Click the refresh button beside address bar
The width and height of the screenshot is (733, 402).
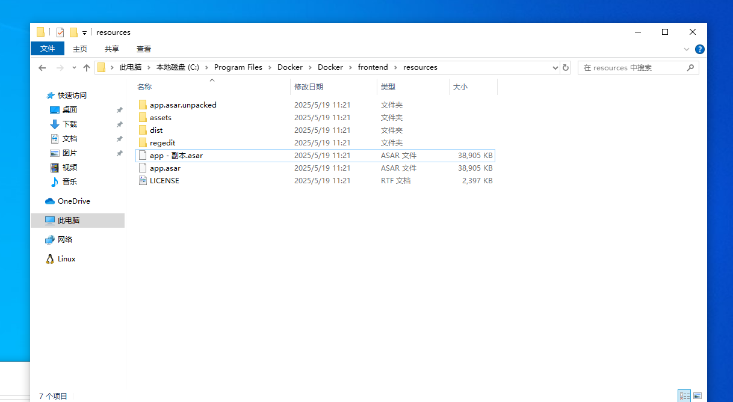[x=566, y=67]
